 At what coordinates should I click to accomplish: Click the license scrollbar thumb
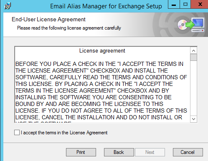pos(193,58)
